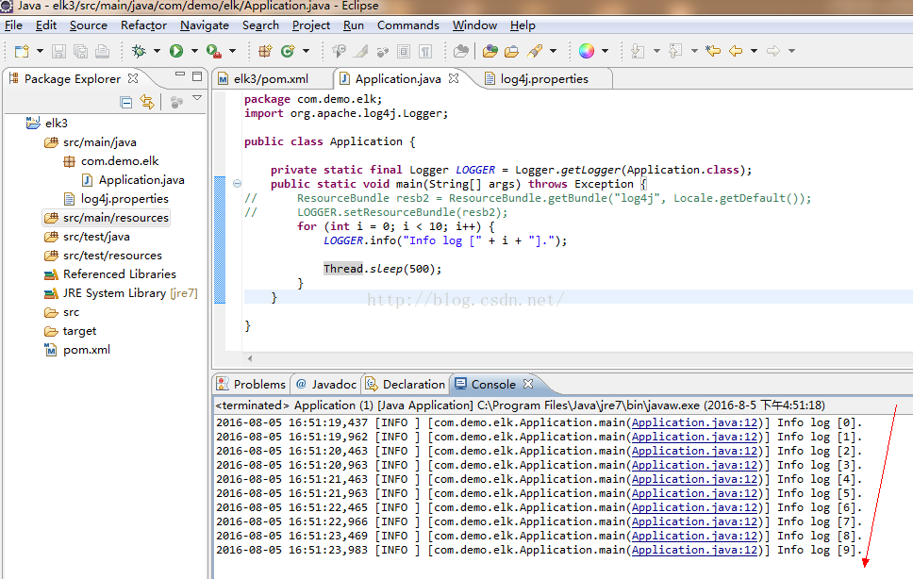The width and height of the screenshot is (913, 579).
Task: Click the Save All icon
Action: pyautogui.click(x=80, y=51)
